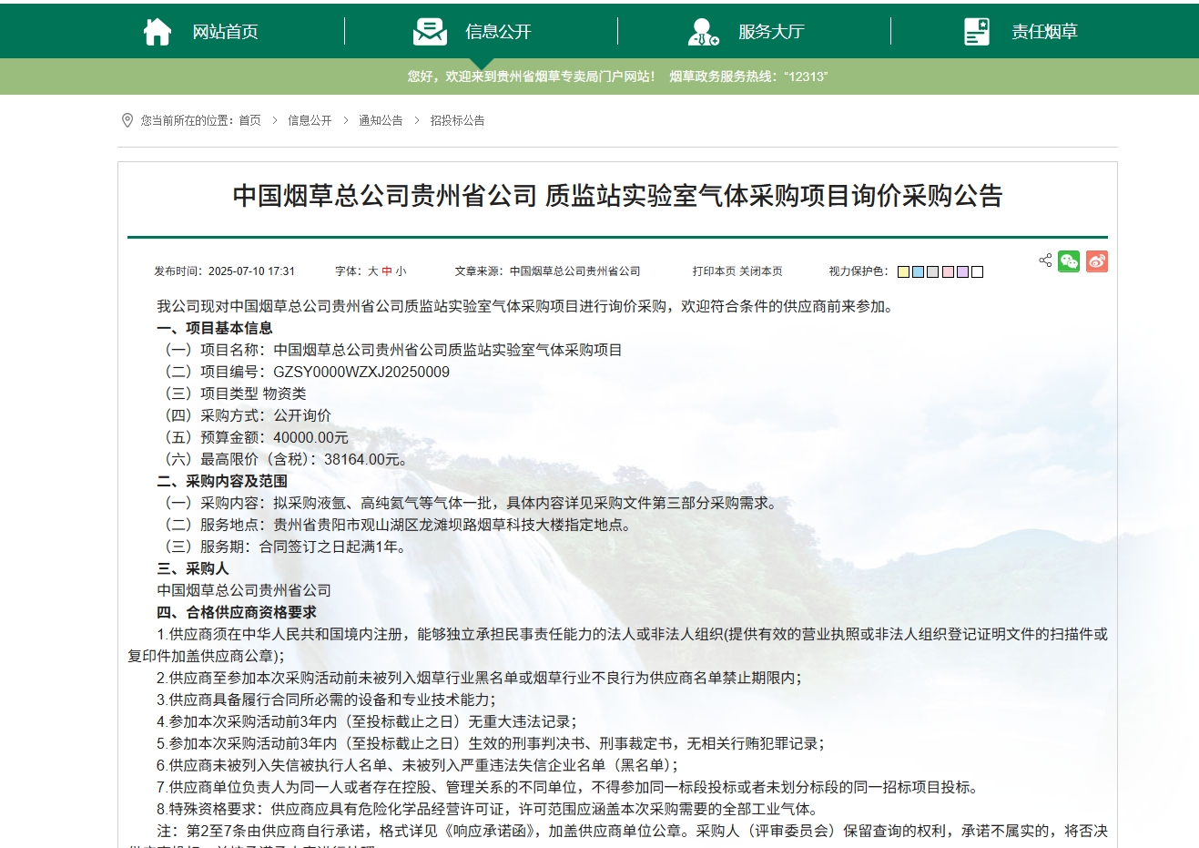Click 服务地点 line about 观山湖区
1199x848 pixels.
tap(396, 525)
